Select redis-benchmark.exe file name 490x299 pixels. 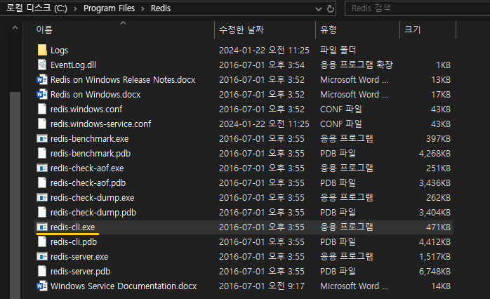[89, 138]
